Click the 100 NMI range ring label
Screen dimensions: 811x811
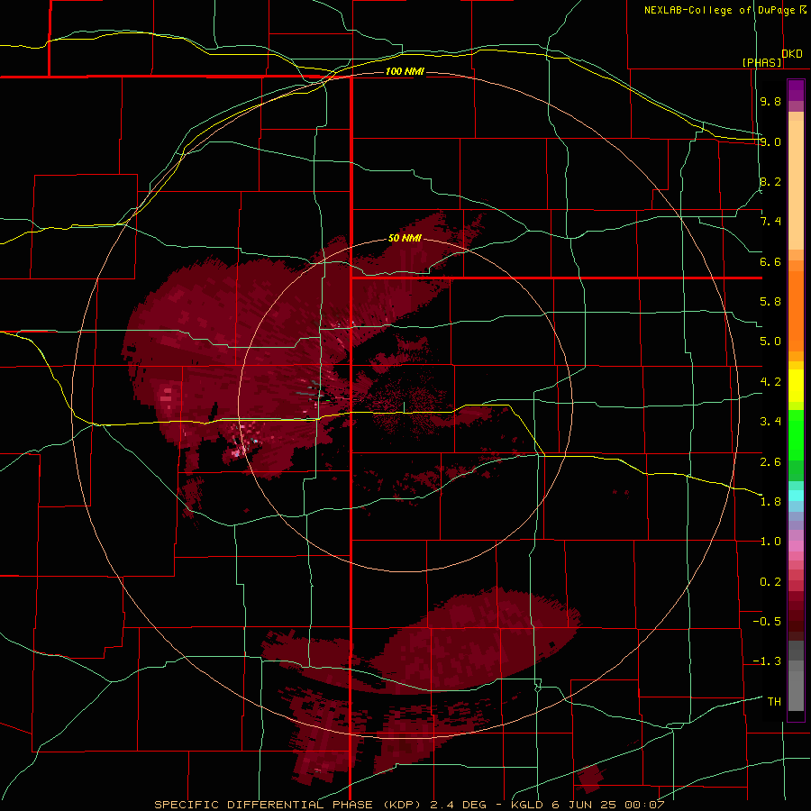tap(405, 71)
